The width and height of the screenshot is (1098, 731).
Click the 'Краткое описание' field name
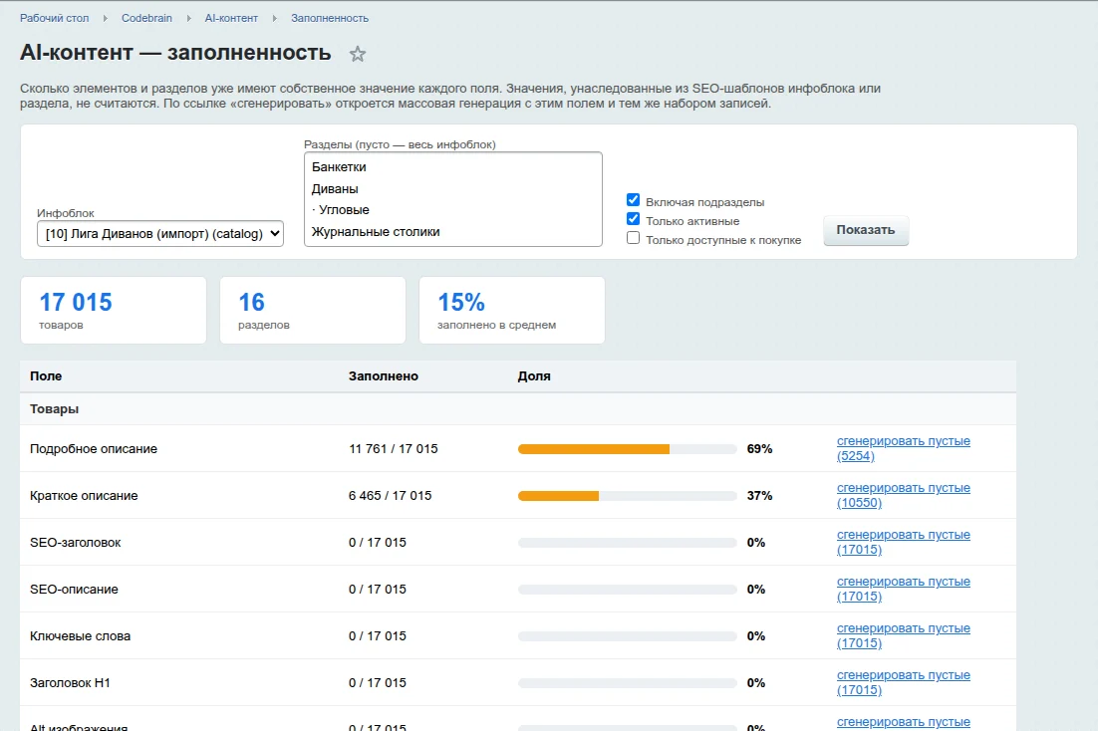click(84, 496)
